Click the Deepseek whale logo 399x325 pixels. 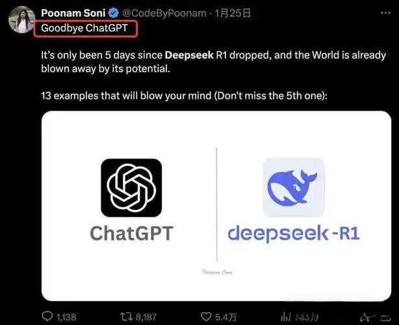pyautogui.click(x=293, y=187)
